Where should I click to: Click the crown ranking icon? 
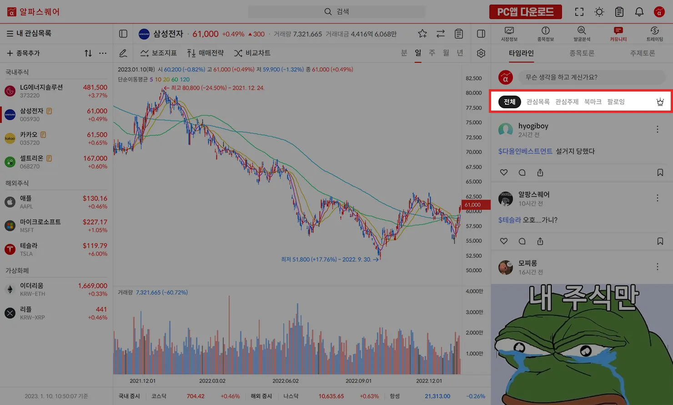(x=660, y=102)
